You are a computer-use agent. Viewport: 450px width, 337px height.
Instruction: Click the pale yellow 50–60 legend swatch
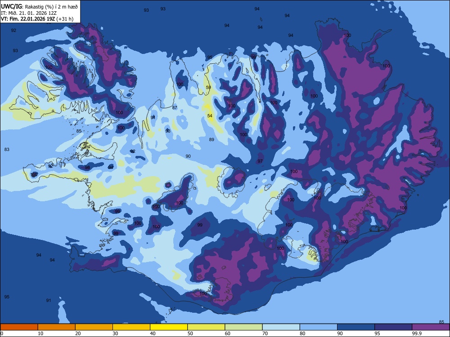coord(207,327)
